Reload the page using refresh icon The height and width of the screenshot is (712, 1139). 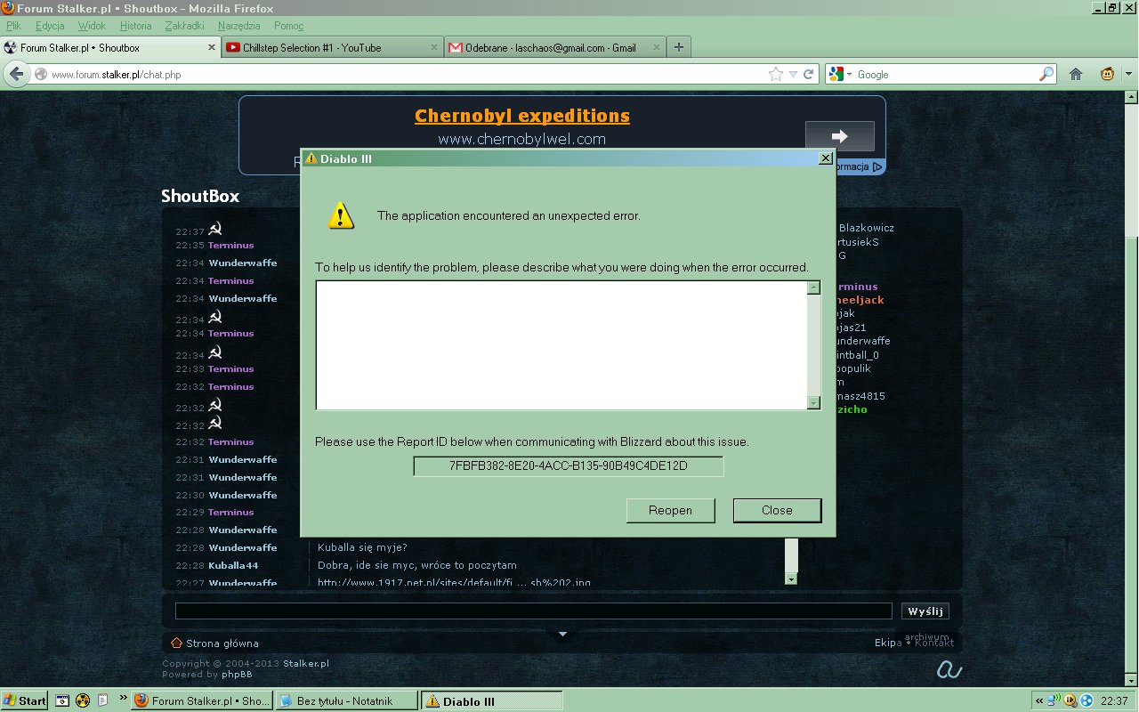[809, 75]
